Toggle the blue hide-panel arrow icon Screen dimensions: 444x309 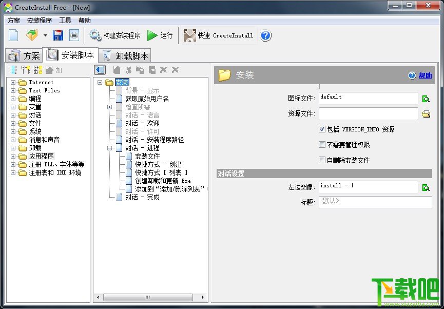(x=100, y=70)
